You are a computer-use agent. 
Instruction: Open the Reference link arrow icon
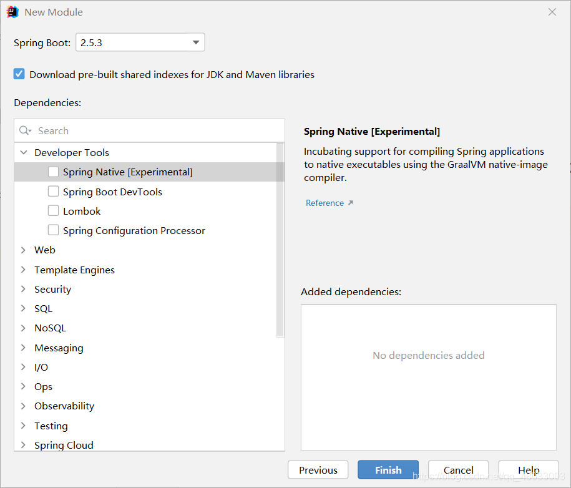pyautogui.click(x=350, y=203)
